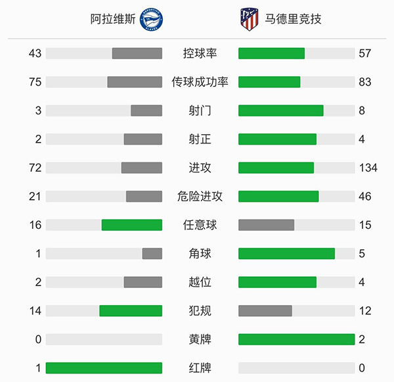Click Alavés' full green 红牌 bar
394x382 pixels.
coord(104,368)
